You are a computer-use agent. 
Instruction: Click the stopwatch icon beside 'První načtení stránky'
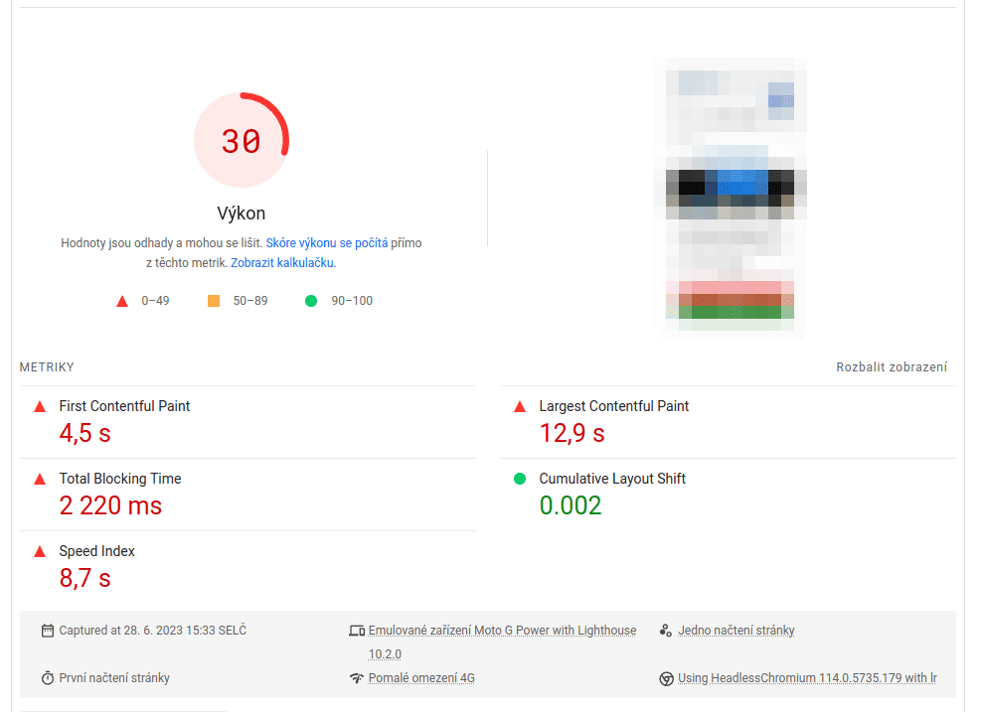pos(48,678)
